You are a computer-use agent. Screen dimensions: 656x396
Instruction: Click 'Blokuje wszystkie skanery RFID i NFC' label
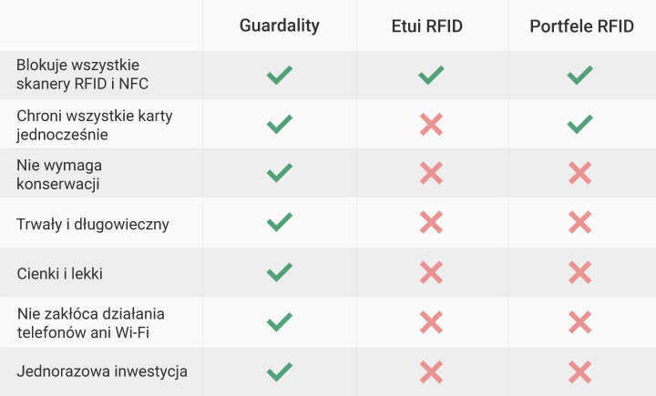(x=82, y=75)
